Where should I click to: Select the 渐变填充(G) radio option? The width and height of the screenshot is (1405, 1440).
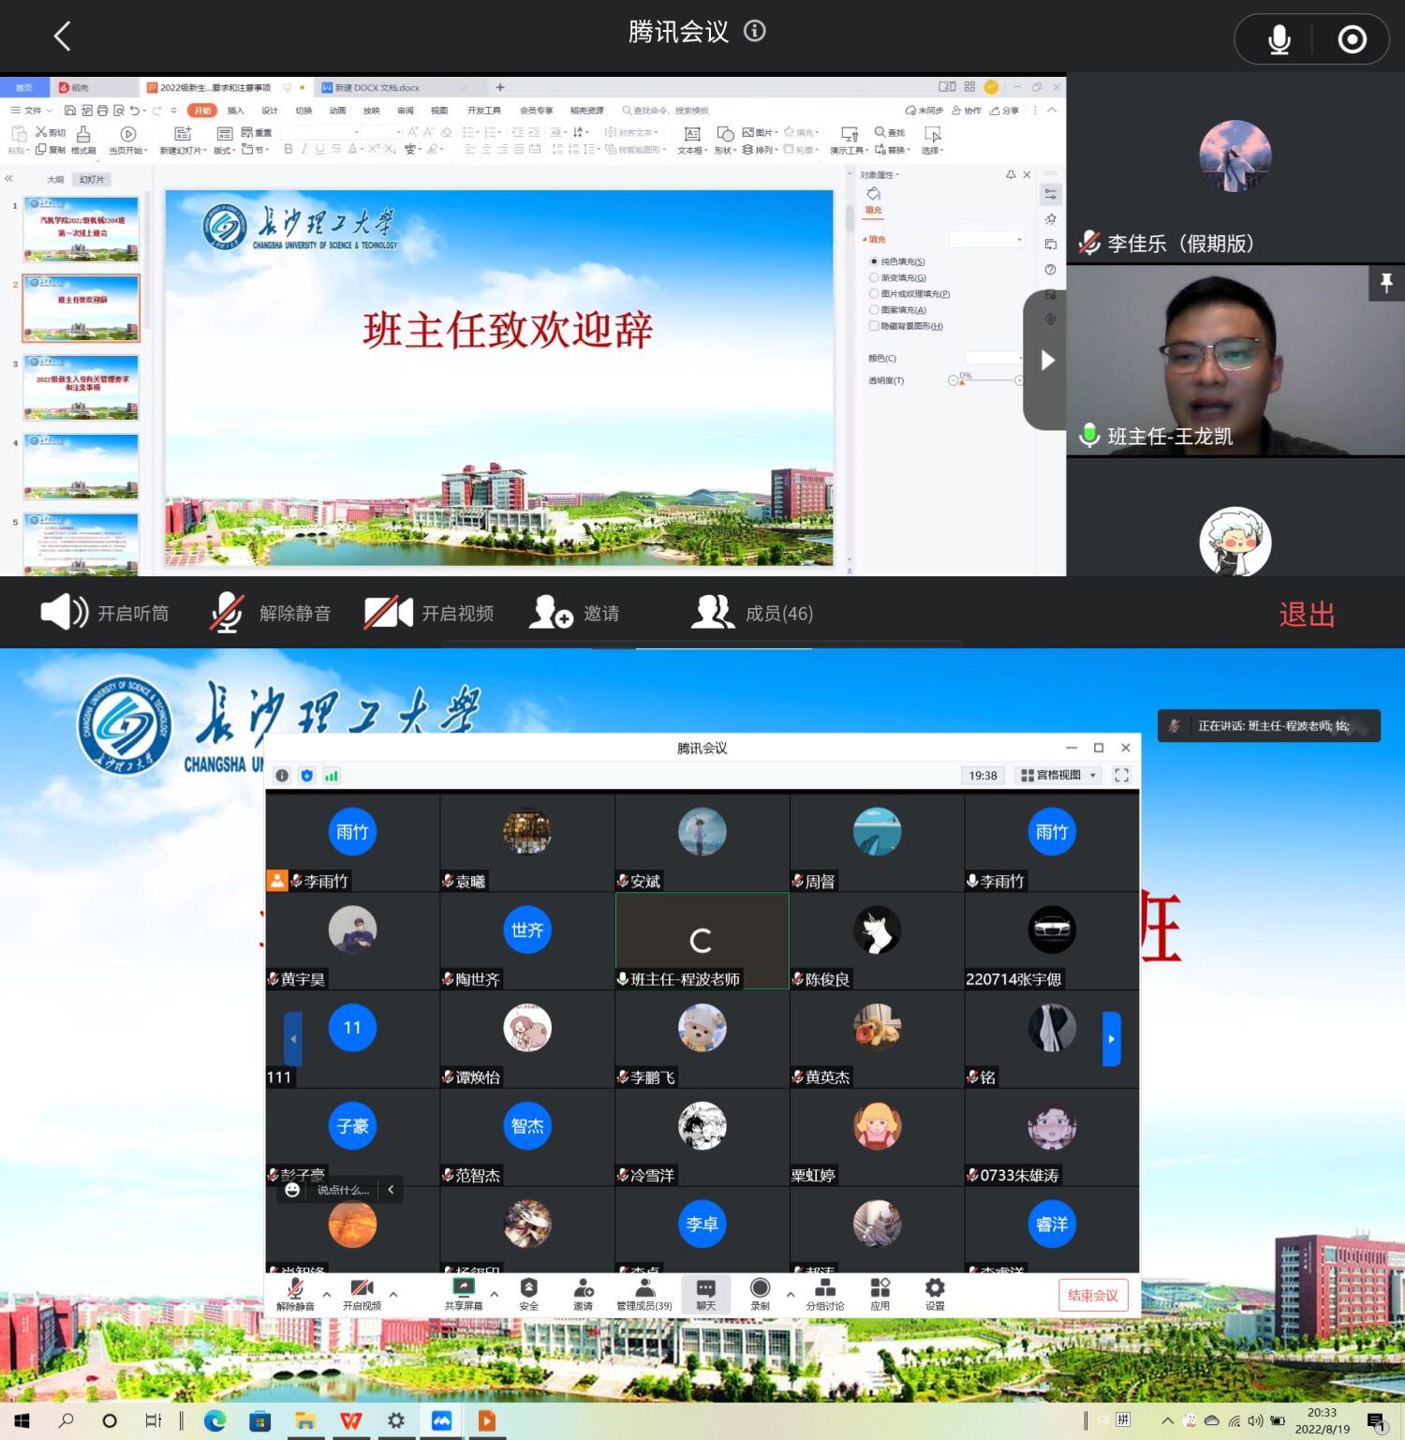874,278
